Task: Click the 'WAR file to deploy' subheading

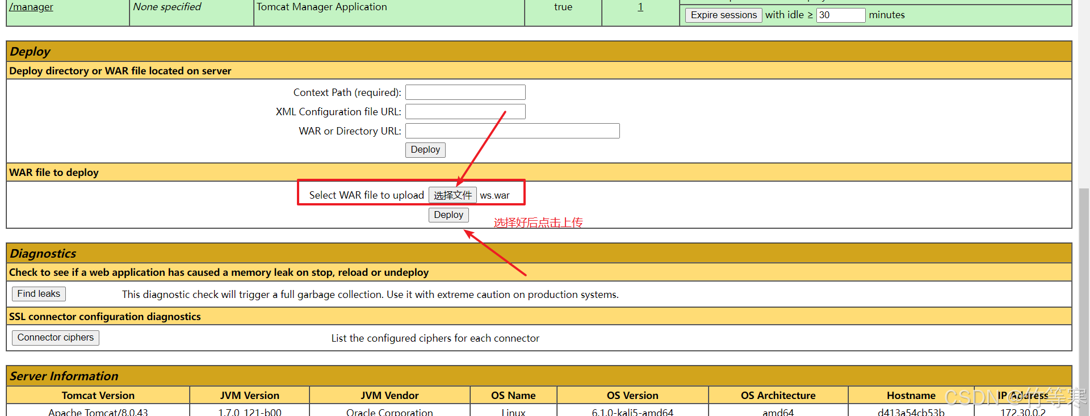Action: (54, 173)
